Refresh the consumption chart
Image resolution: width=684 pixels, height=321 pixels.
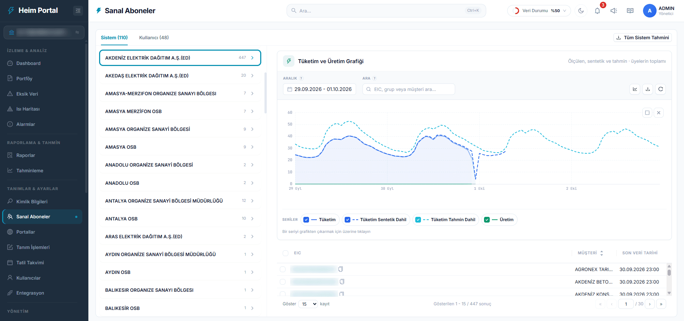point(660,89)
